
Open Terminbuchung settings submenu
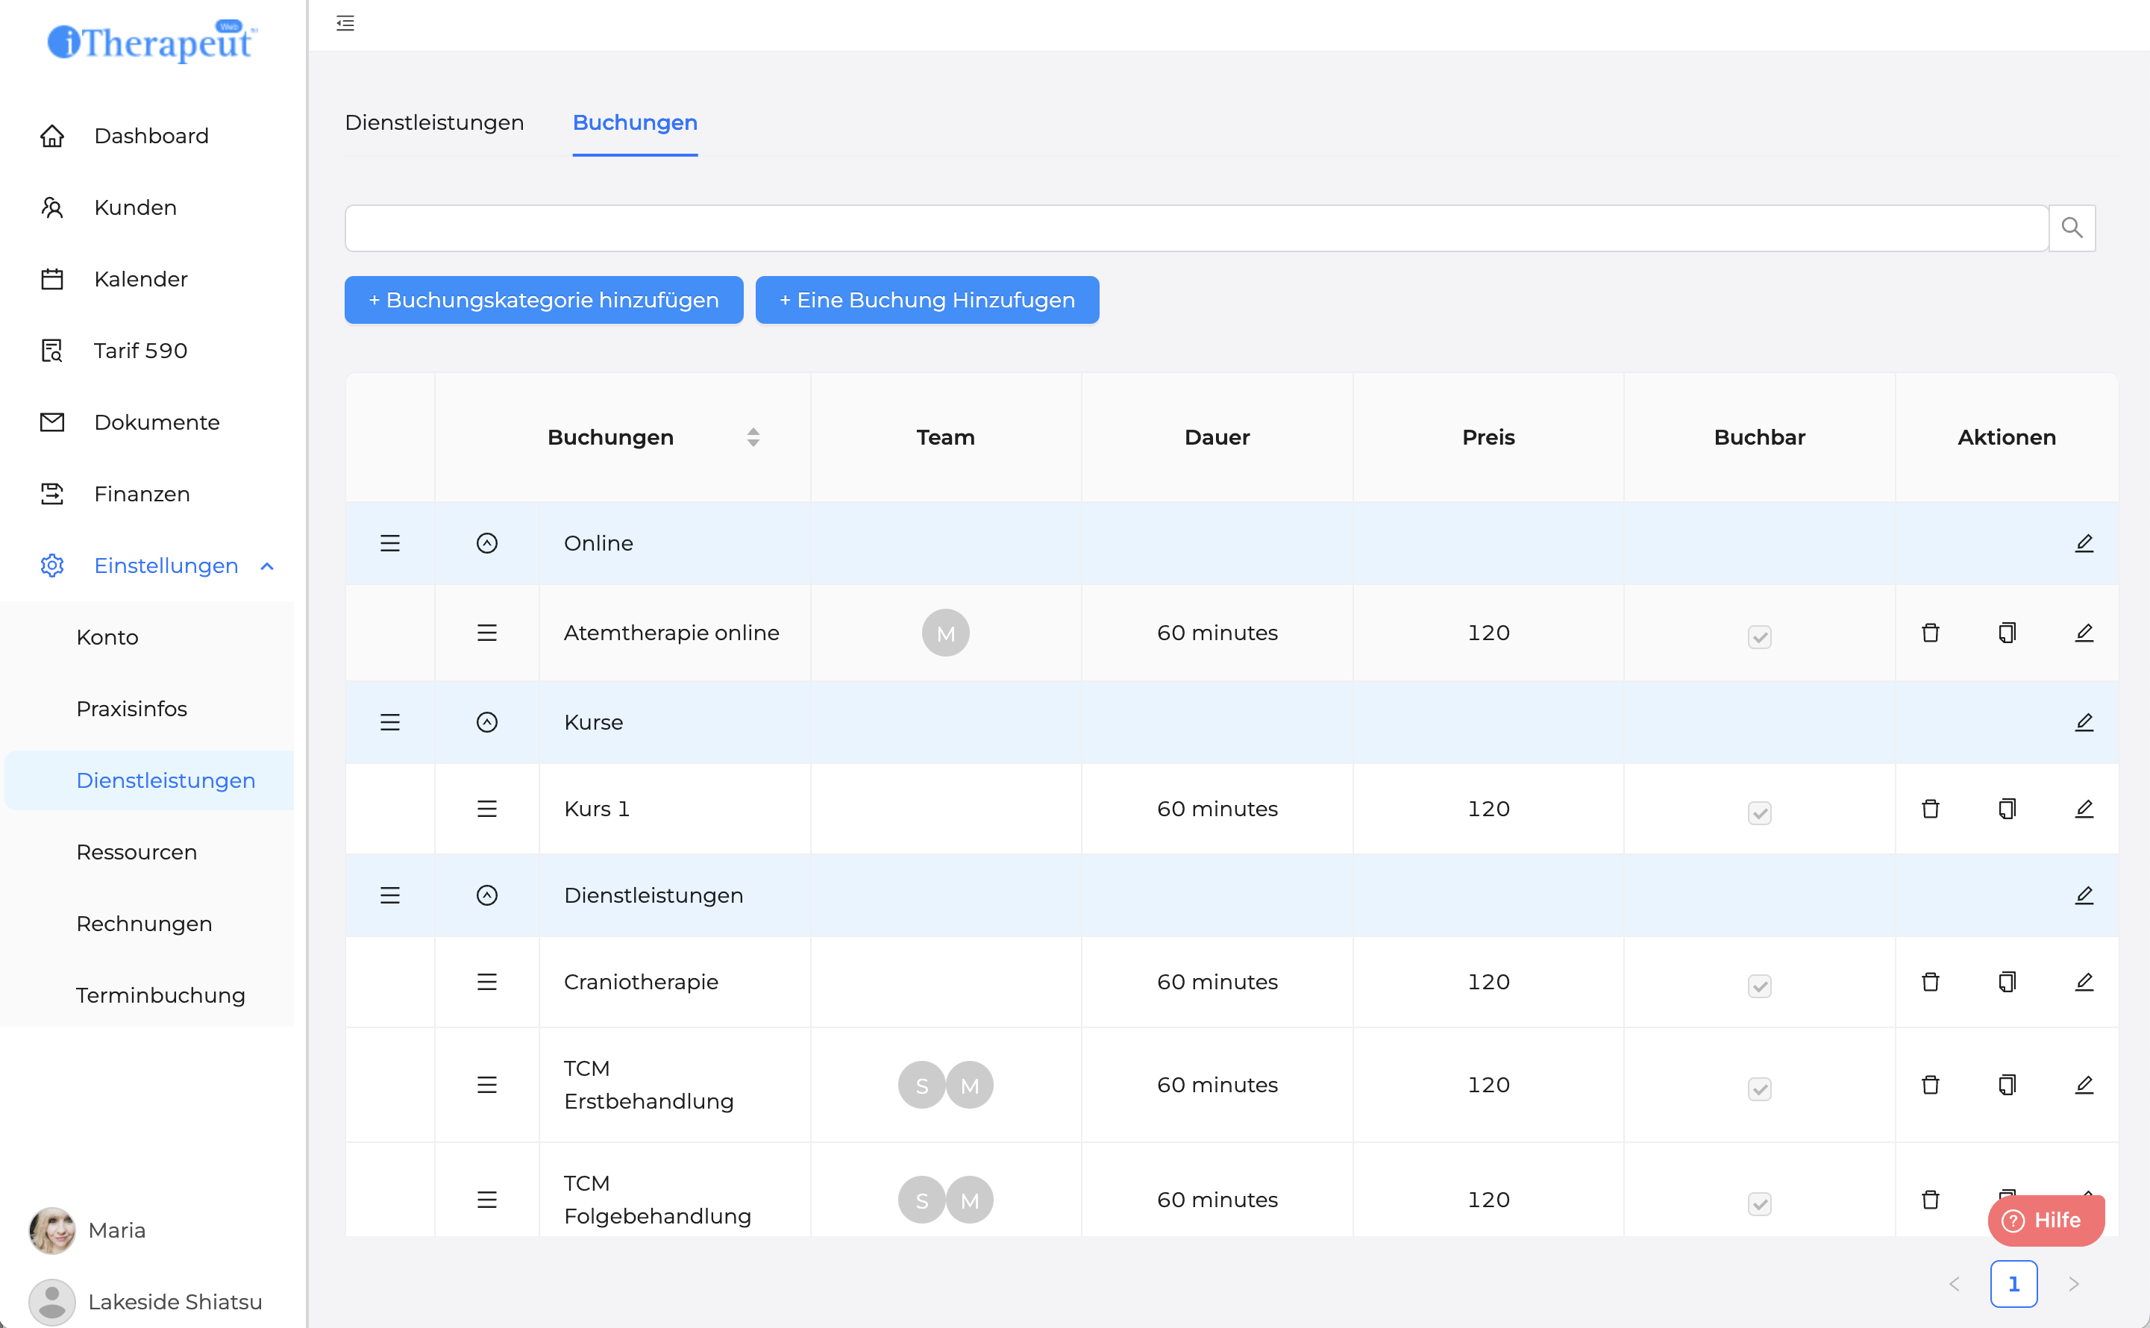160,995
